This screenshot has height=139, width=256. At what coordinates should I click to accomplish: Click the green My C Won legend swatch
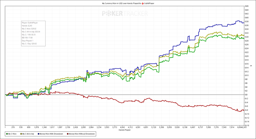7,134
